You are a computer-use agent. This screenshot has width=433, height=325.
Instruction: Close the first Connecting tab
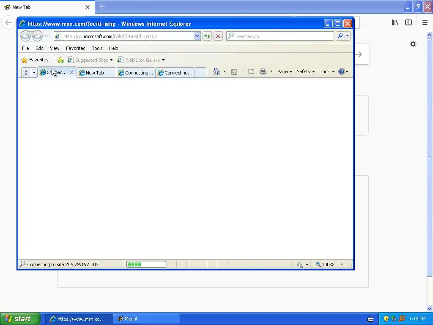[71, 72]
